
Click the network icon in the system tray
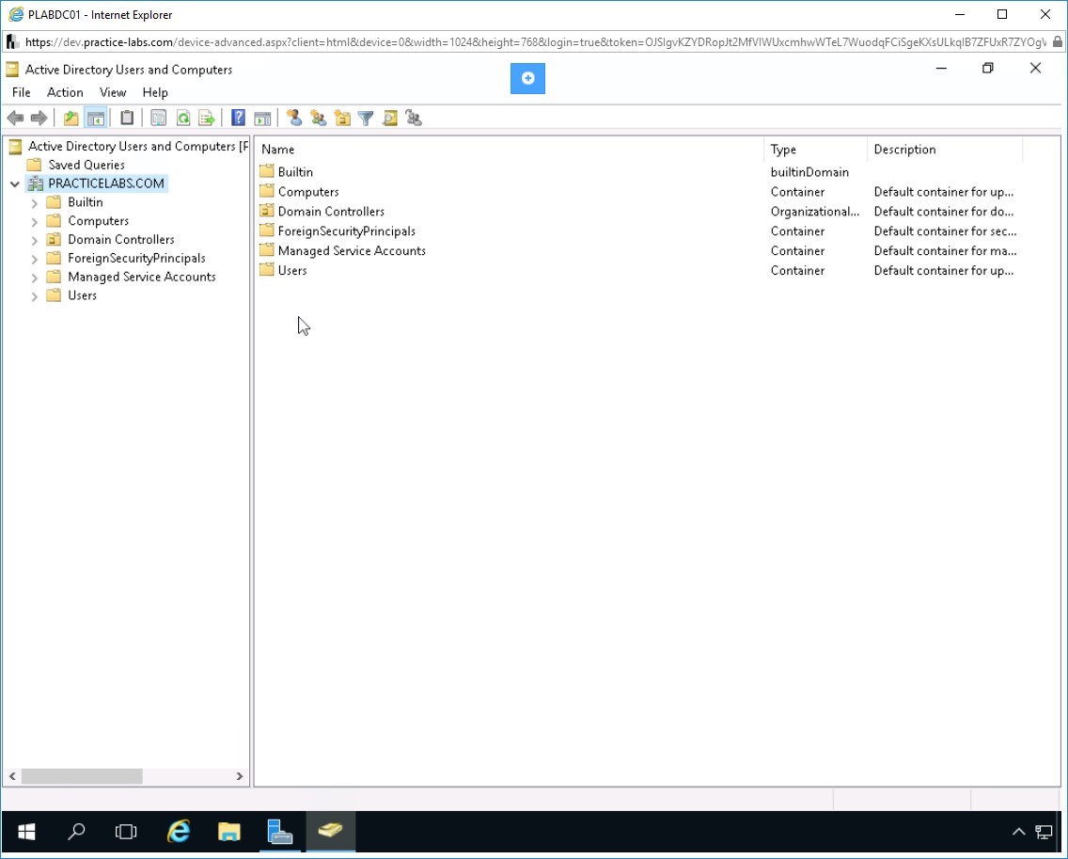(1044, 831)
